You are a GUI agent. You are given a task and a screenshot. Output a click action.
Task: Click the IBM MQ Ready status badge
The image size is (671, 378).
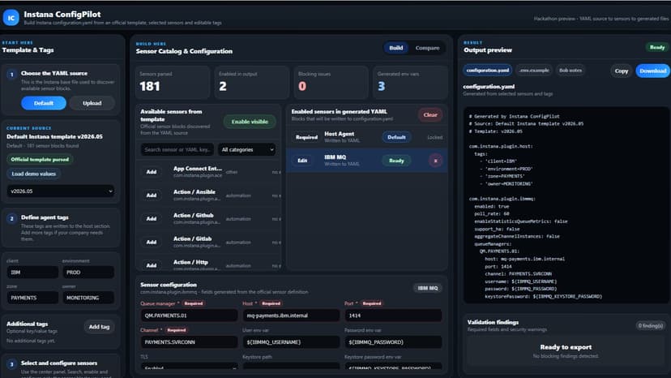[x=396, y=161]
